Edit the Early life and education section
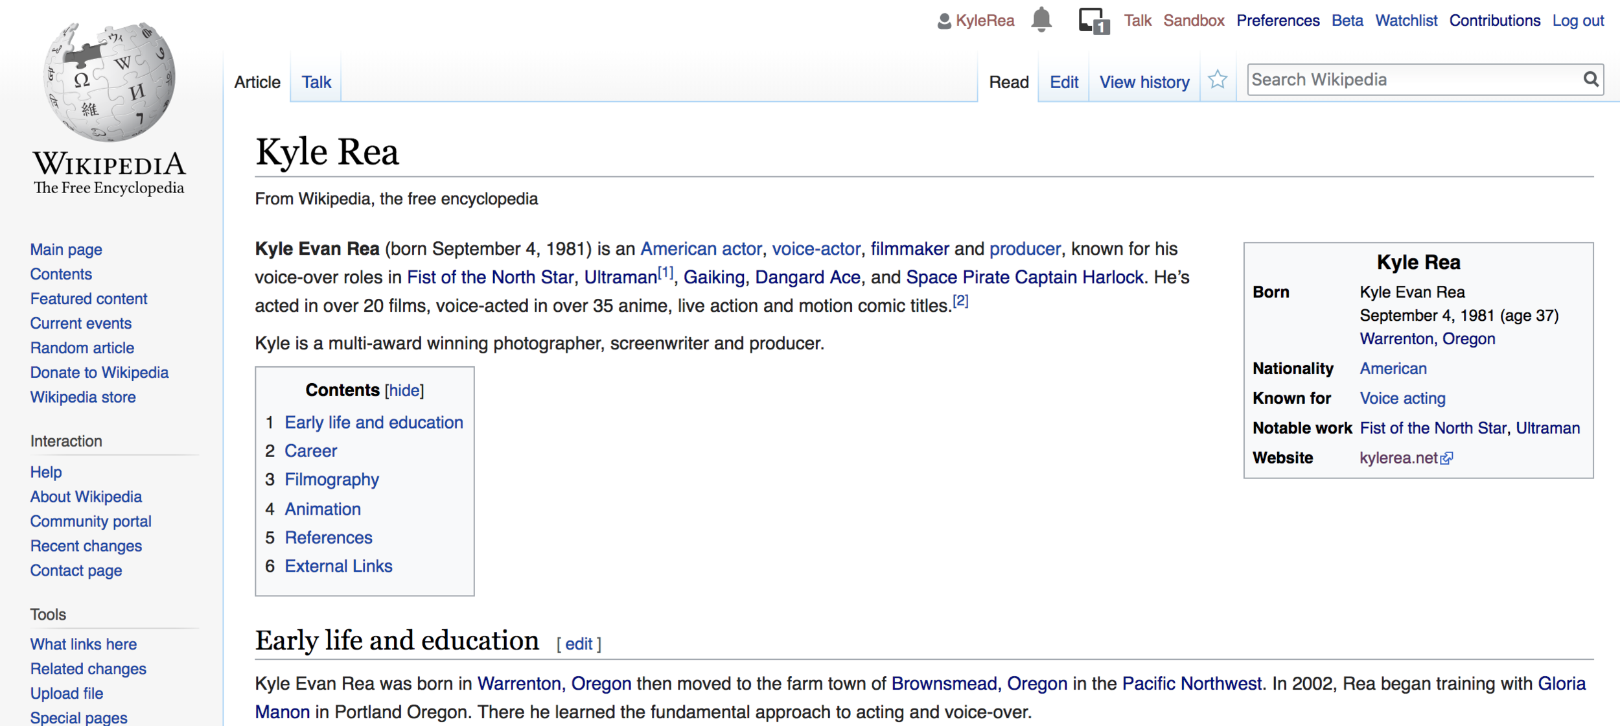The height and width of the screenshot is (726, 1620). (x=578, y=644)
